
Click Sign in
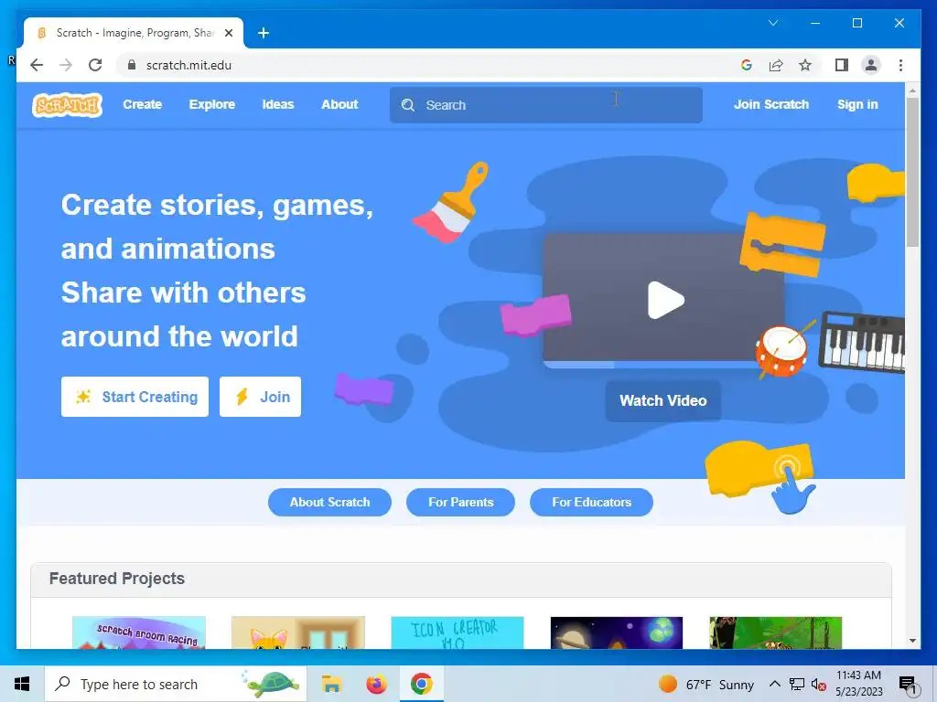coord(857,104)
